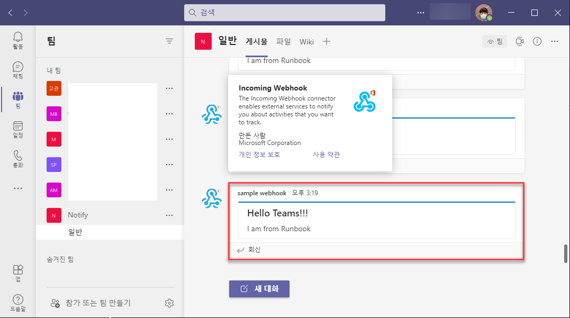
Task: Click the conversation vertical scrollbar
Action: [x=566, y=253]
